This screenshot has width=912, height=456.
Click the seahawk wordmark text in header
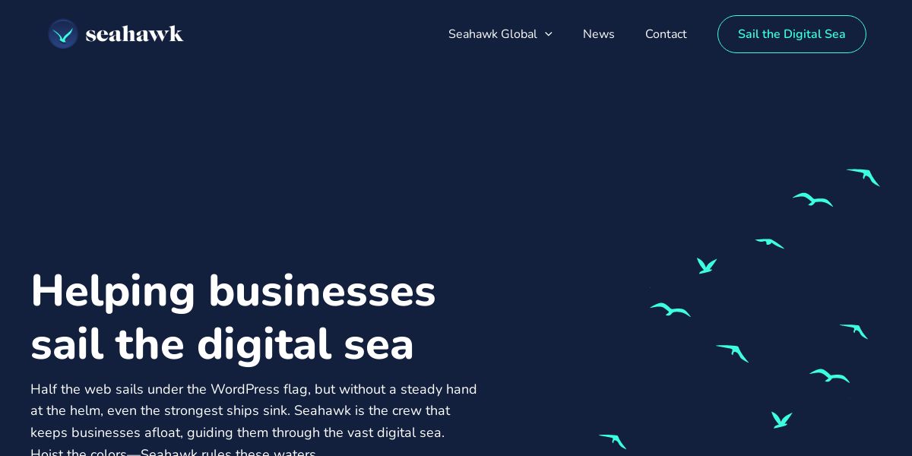click(x=135, y=34)
